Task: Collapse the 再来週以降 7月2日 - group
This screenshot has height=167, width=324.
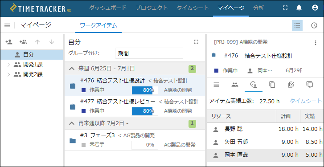Action: click(71, 123)
